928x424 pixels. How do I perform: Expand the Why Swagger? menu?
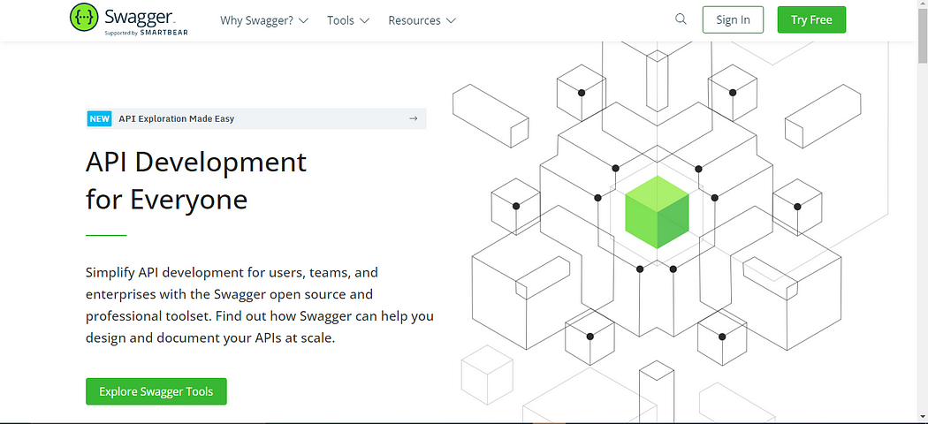264,20
